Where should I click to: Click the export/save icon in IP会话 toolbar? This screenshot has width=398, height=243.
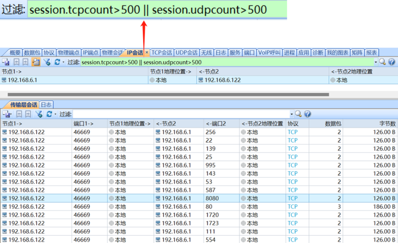click(x=6, y=62)
